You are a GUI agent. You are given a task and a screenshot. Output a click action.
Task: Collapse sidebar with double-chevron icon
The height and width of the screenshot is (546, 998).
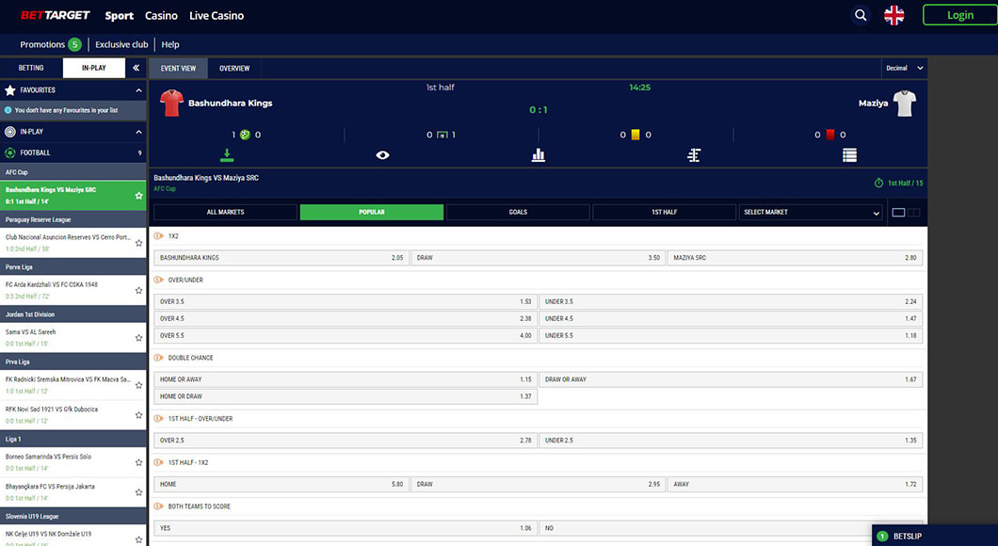[136, 68]
